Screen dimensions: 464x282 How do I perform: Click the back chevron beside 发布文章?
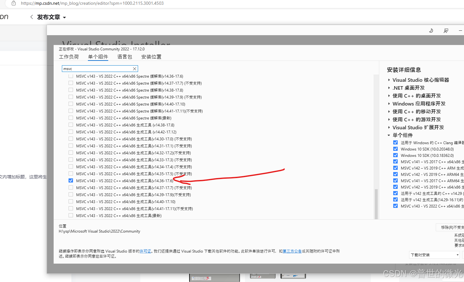pyautogui.click(x=31, y=17)
